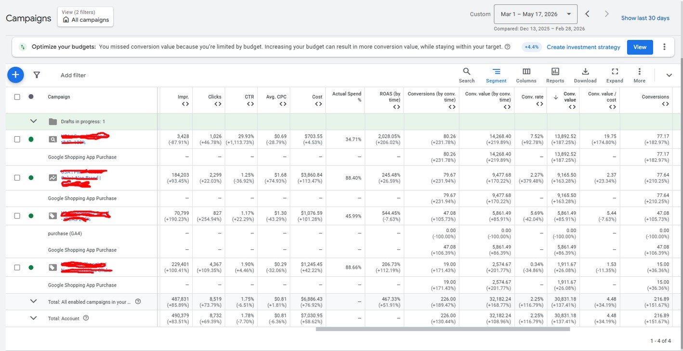The height and width of the screenshot is (351, 683).
Task: Download the campaigns table
Action: tap(585, 75)
